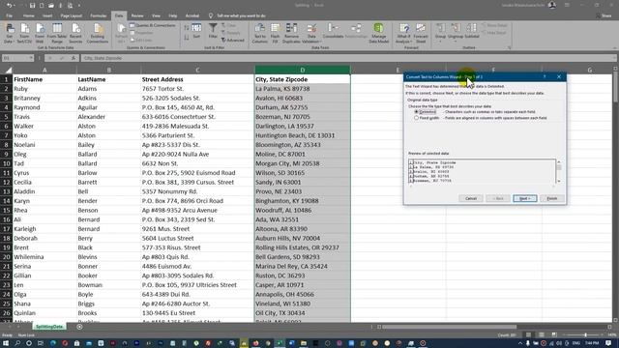Switch to the View tab

click(157, 15)
